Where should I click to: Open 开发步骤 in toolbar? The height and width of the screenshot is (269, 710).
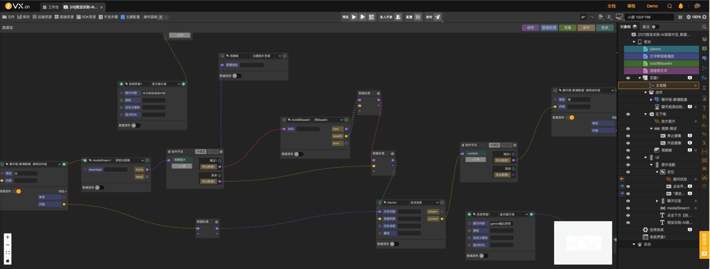coord(108,17)
